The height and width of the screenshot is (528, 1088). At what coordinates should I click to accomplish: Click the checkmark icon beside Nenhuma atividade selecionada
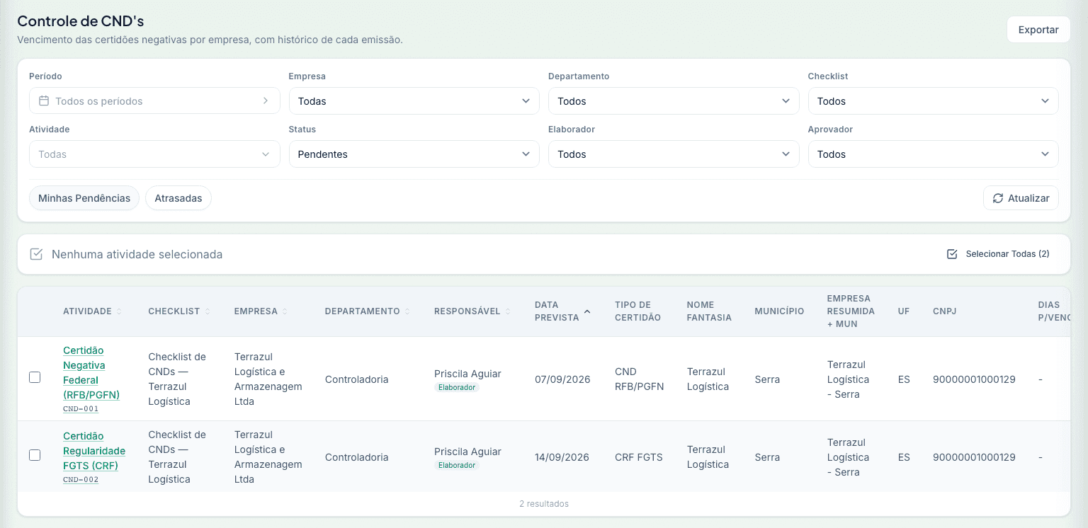36,254
